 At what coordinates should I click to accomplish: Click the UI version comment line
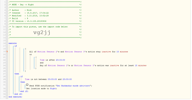(45, 21)
